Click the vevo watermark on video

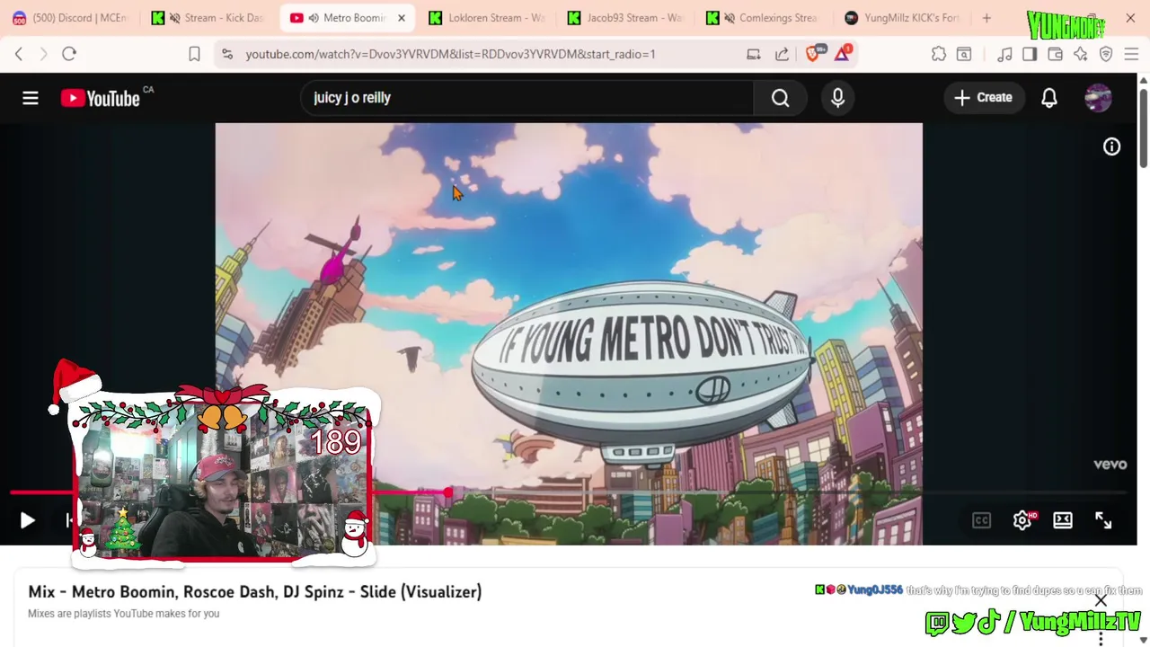[x=1110, y=464]
